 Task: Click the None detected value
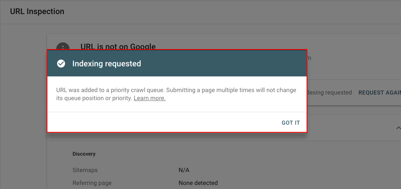tap(198, 183)
